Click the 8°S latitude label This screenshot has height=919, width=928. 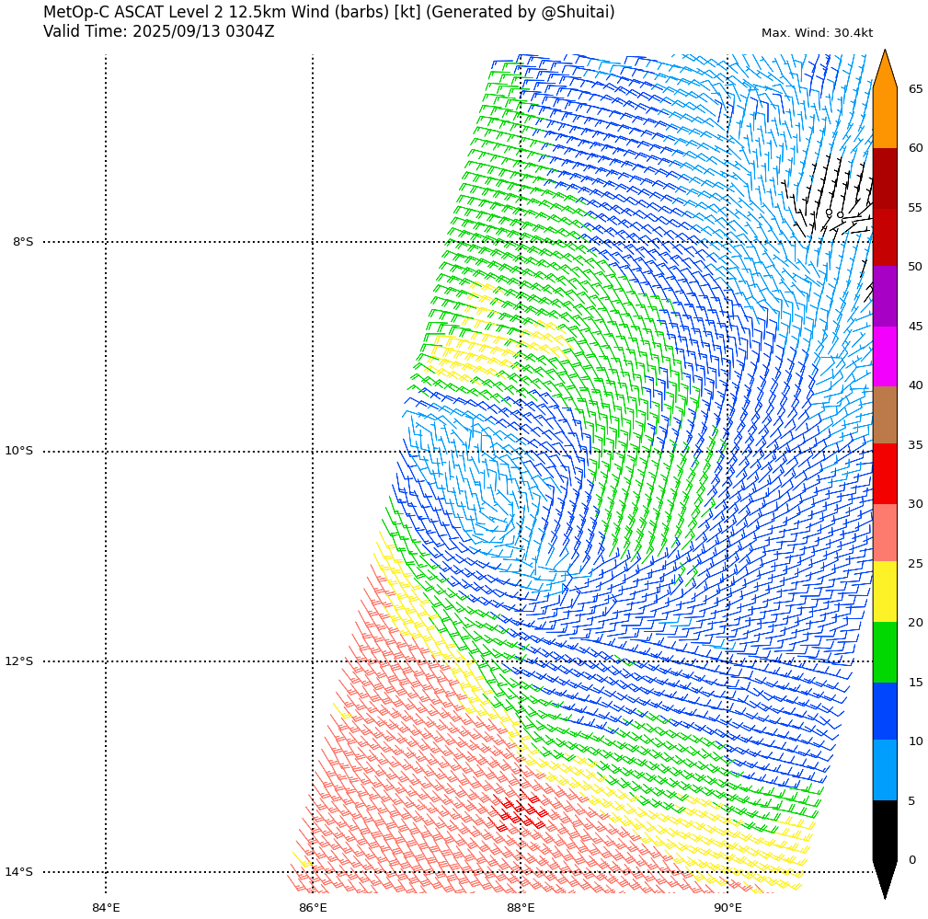click(23, 242)
